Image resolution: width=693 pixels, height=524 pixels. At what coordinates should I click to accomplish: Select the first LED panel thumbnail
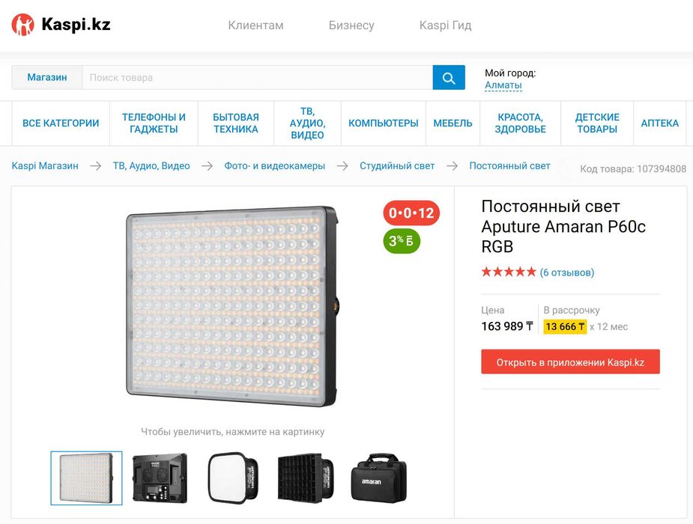(x=86, y=478)
